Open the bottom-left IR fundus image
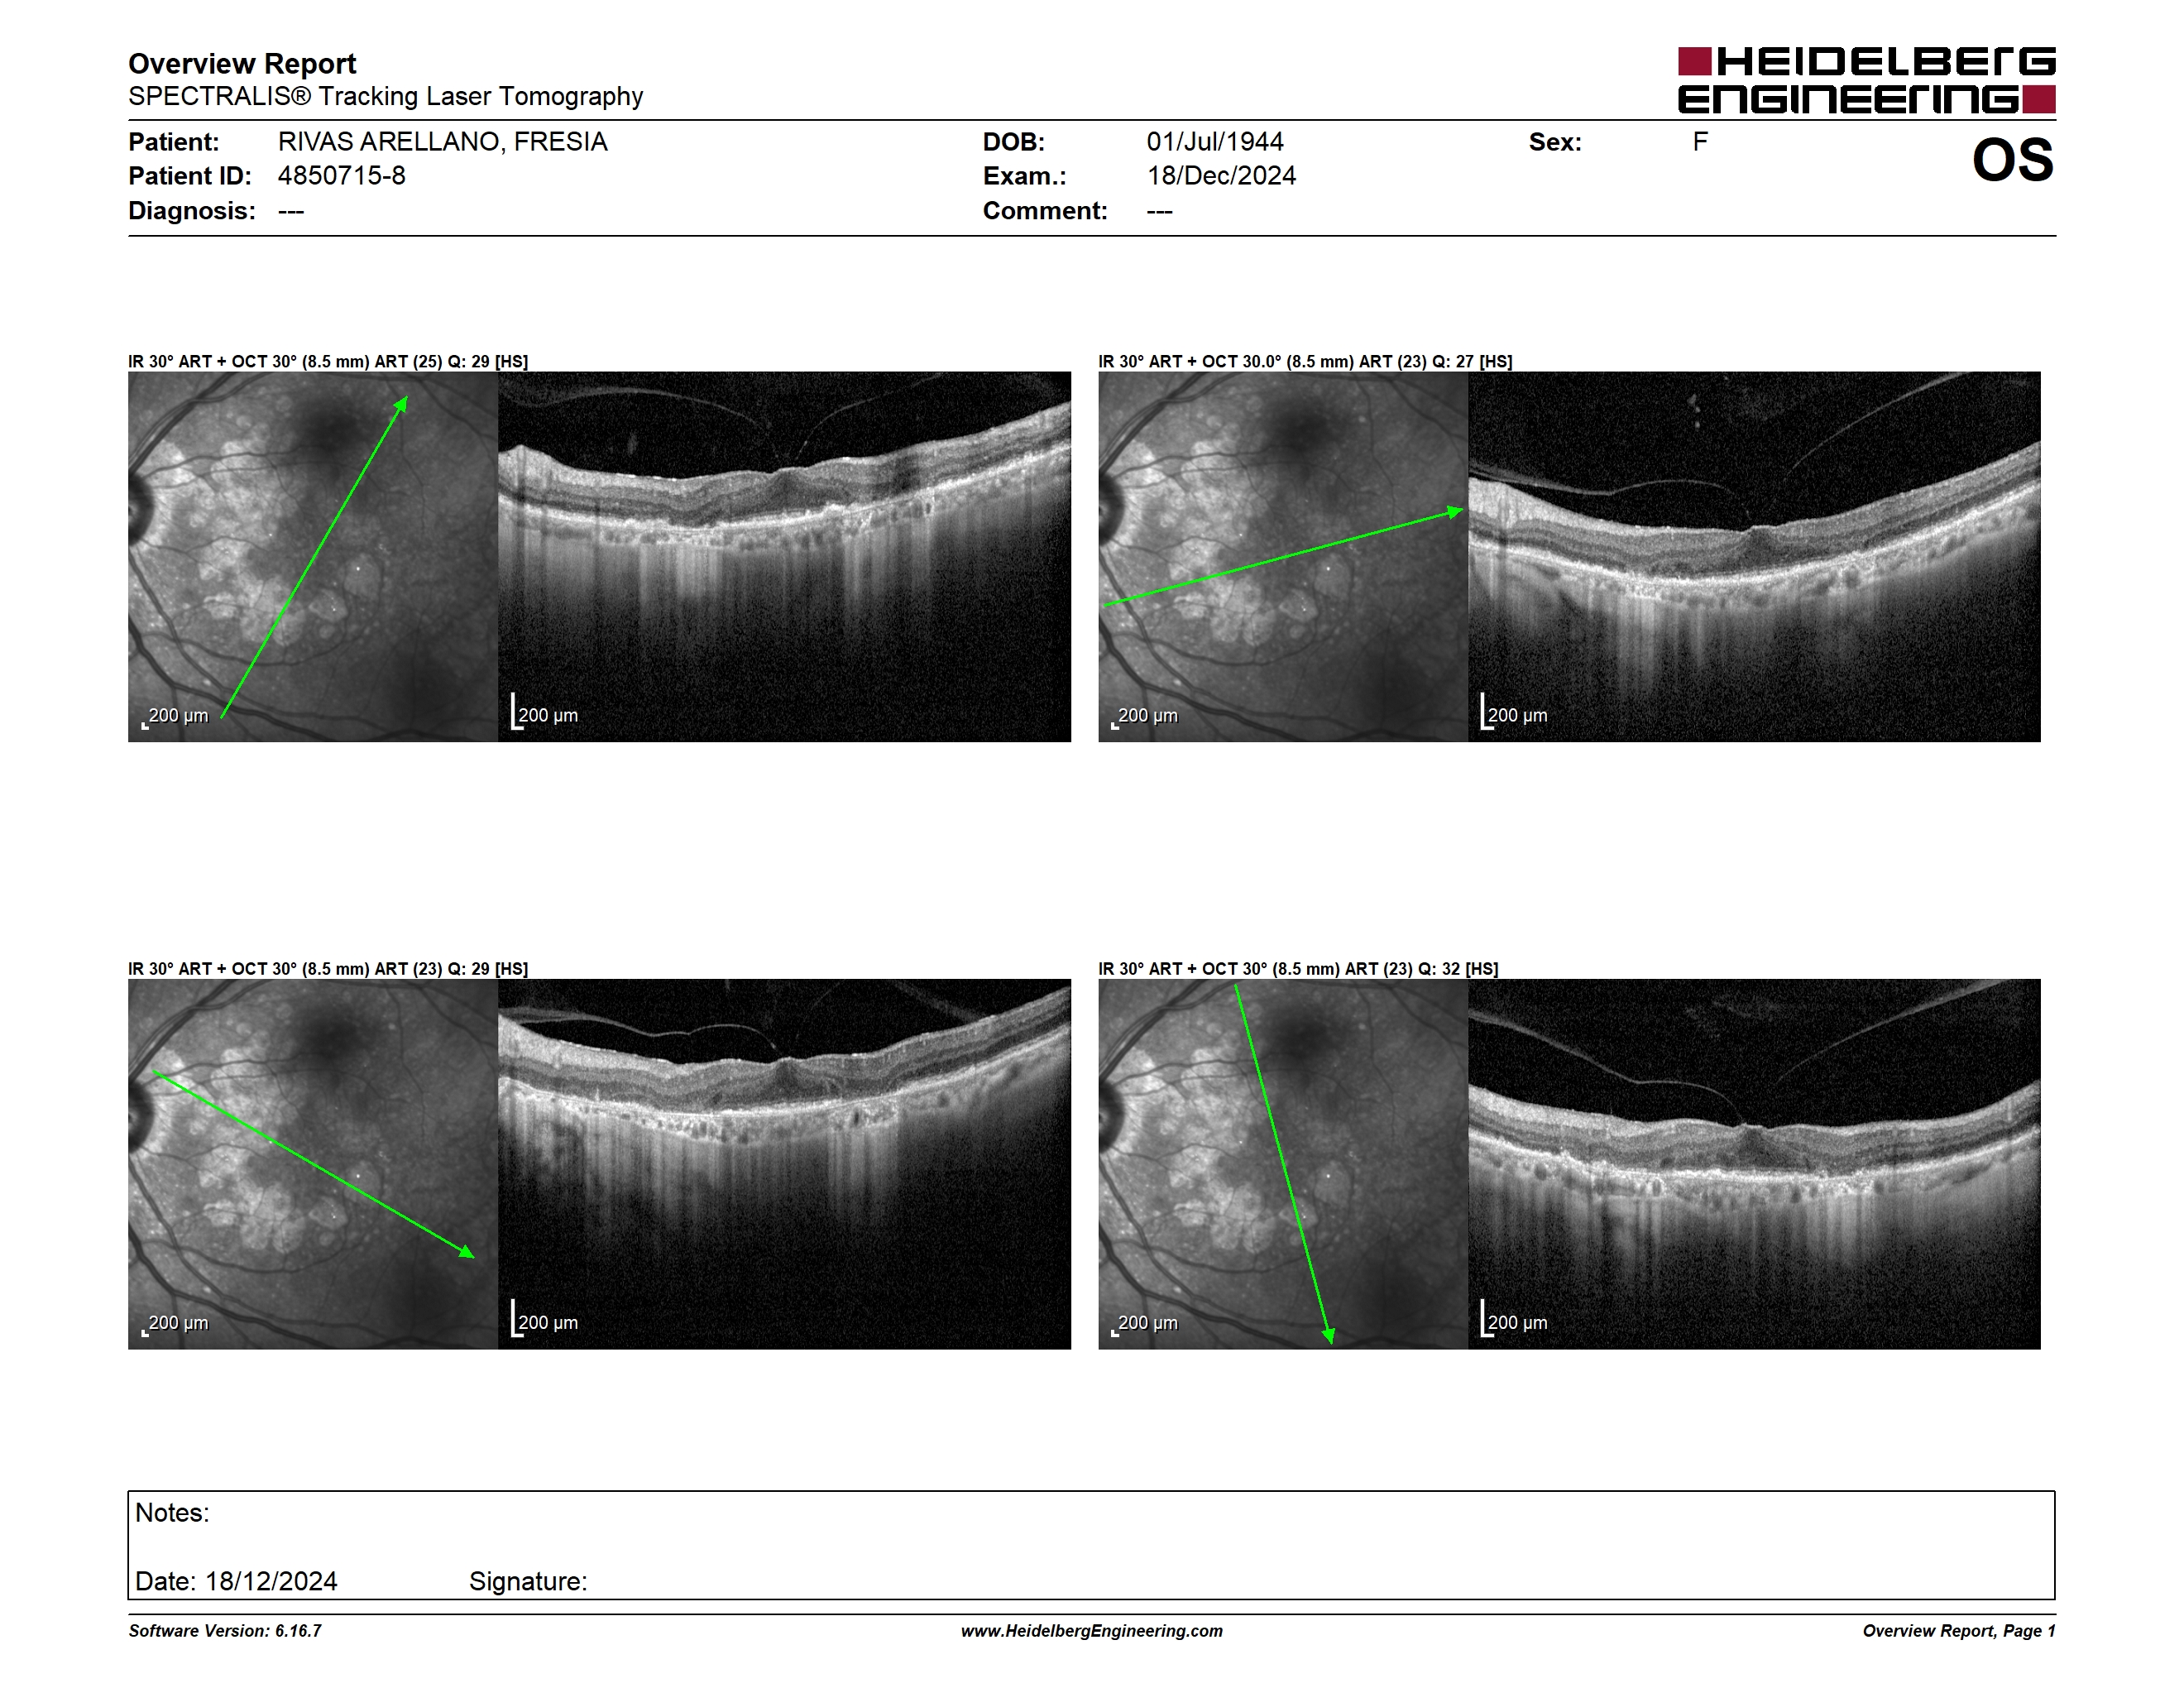The height and width of the screenshot is (1688, 2184). point(313,1164)
